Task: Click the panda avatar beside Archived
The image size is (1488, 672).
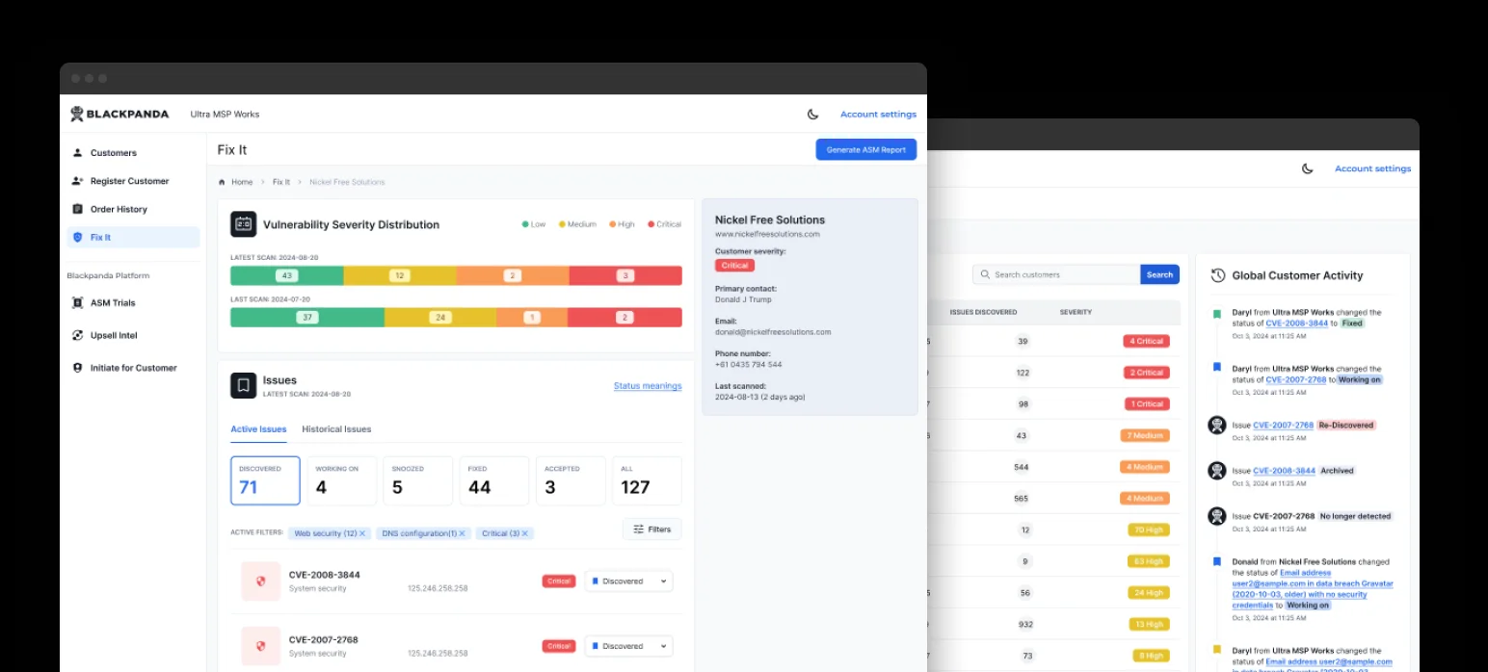Action: (x=1217, y=471)
